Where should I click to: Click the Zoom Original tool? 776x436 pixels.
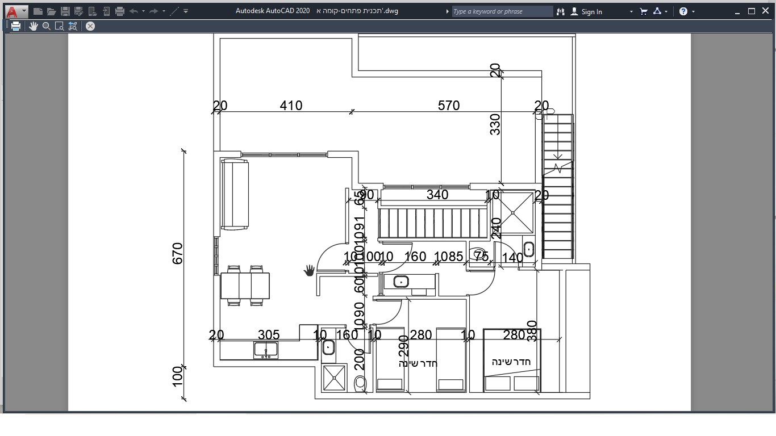[x=73, y=26]
